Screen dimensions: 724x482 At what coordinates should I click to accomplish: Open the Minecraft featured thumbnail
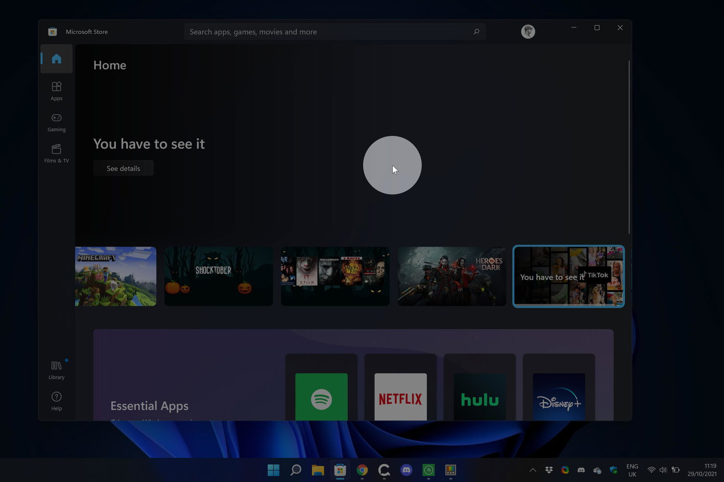(116, 276)
